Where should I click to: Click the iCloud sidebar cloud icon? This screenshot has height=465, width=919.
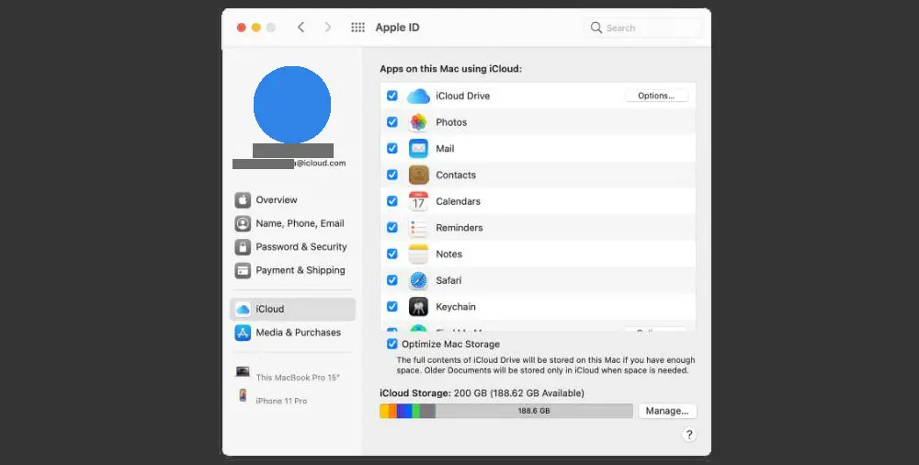tap(243, 309)
